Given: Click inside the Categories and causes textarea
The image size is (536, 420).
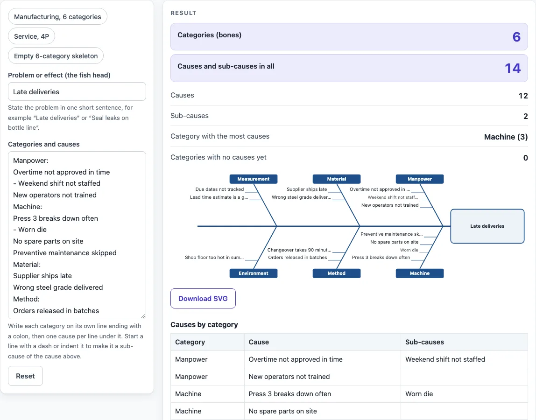Looking at the screenshot, I should pyautogui.click(x=77, y=235).
